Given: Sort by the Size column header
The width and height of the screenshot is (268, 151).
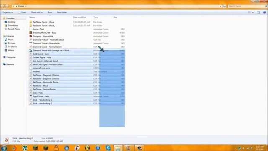Looking at the screenshot, I should pyautogui.click(x=115, y=17).
